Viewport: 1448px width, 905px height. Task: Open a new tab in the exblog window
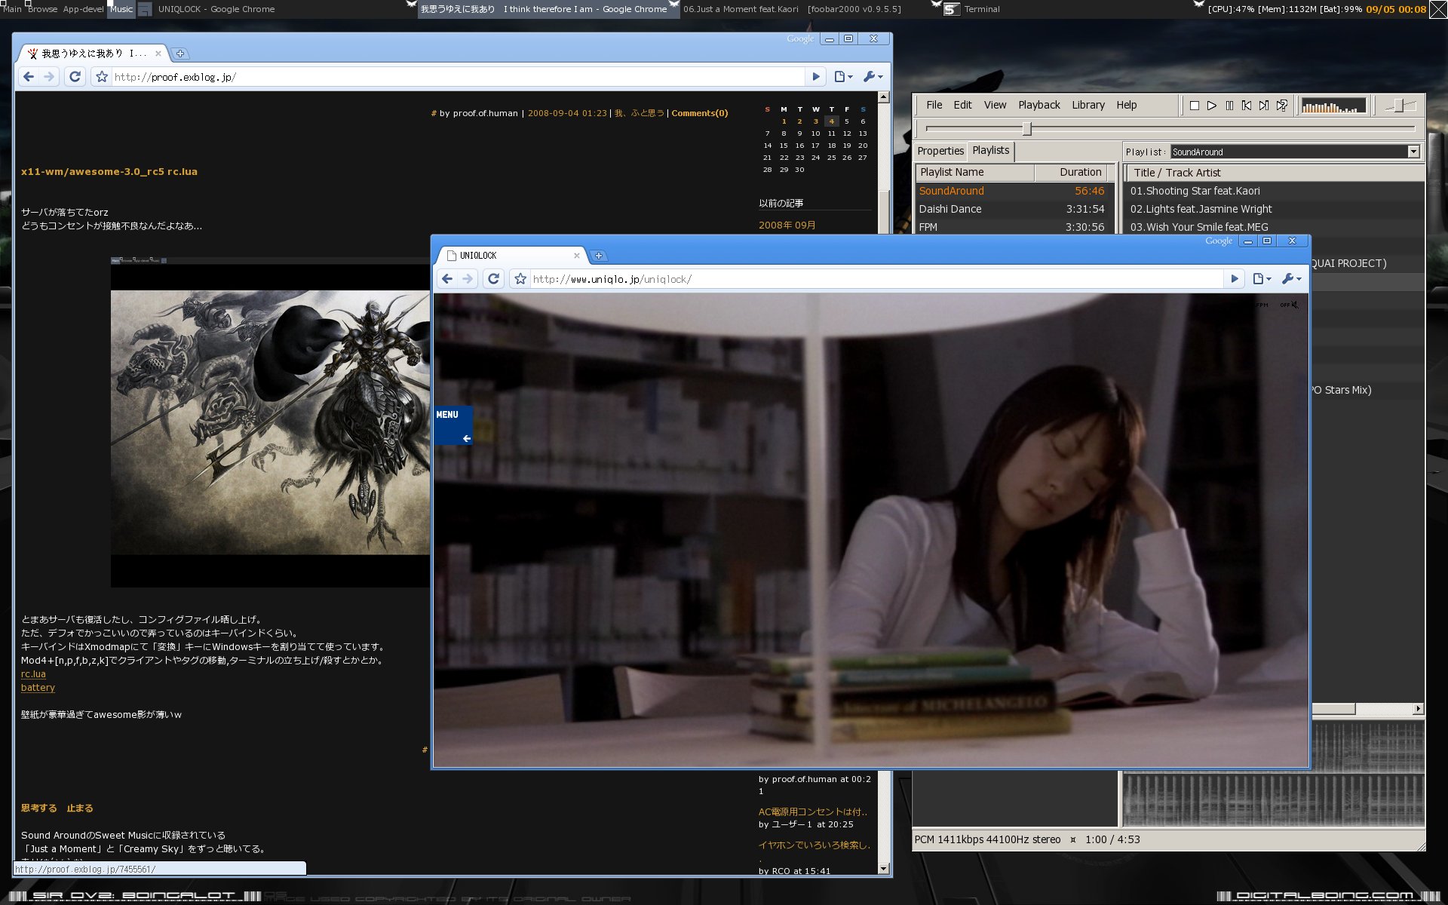(x=179, y=54)
